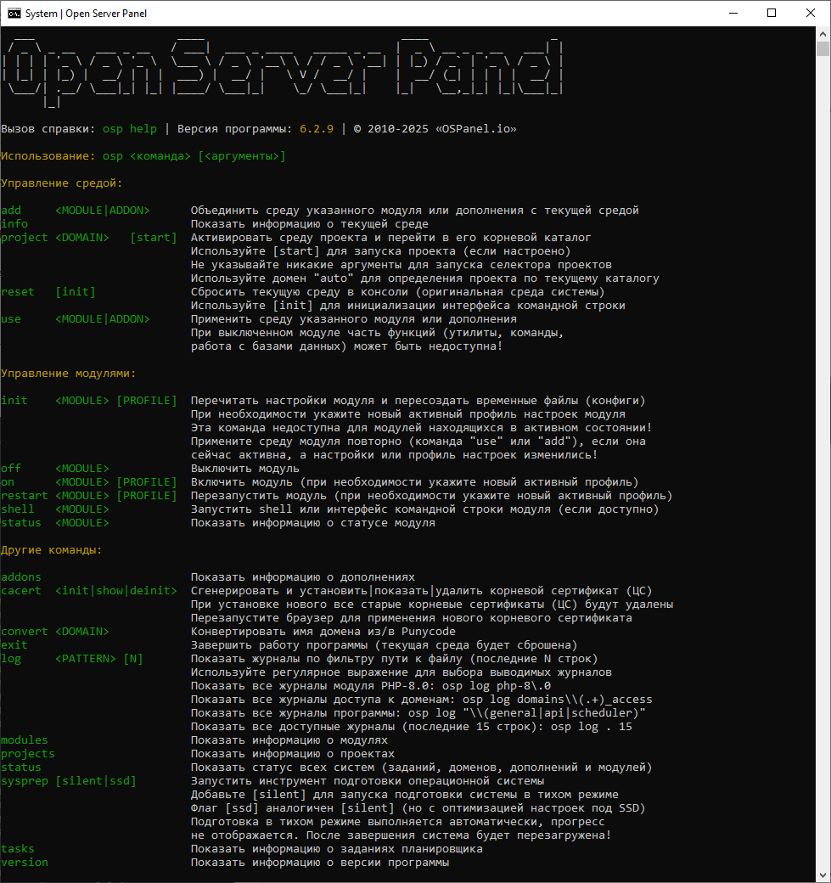Viewport: 831px width, 883px height.
Task: Click 'Показать информацию о проектах' line
Action: coord(293,753)
